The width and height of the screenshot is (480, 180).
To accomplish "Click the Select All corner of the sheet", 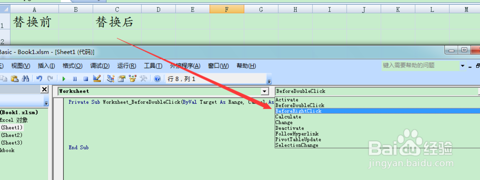I will pyautogui.click(x=5, y=10).
